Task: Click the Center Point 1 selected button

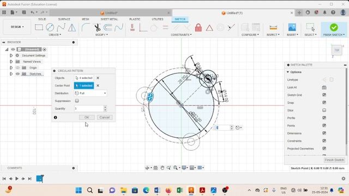Action: pos(84,85)
